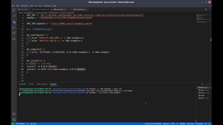The image size is (223, 125).
Task: Click the UTF-8 encoding indicator
Action: tap(173, 124)
